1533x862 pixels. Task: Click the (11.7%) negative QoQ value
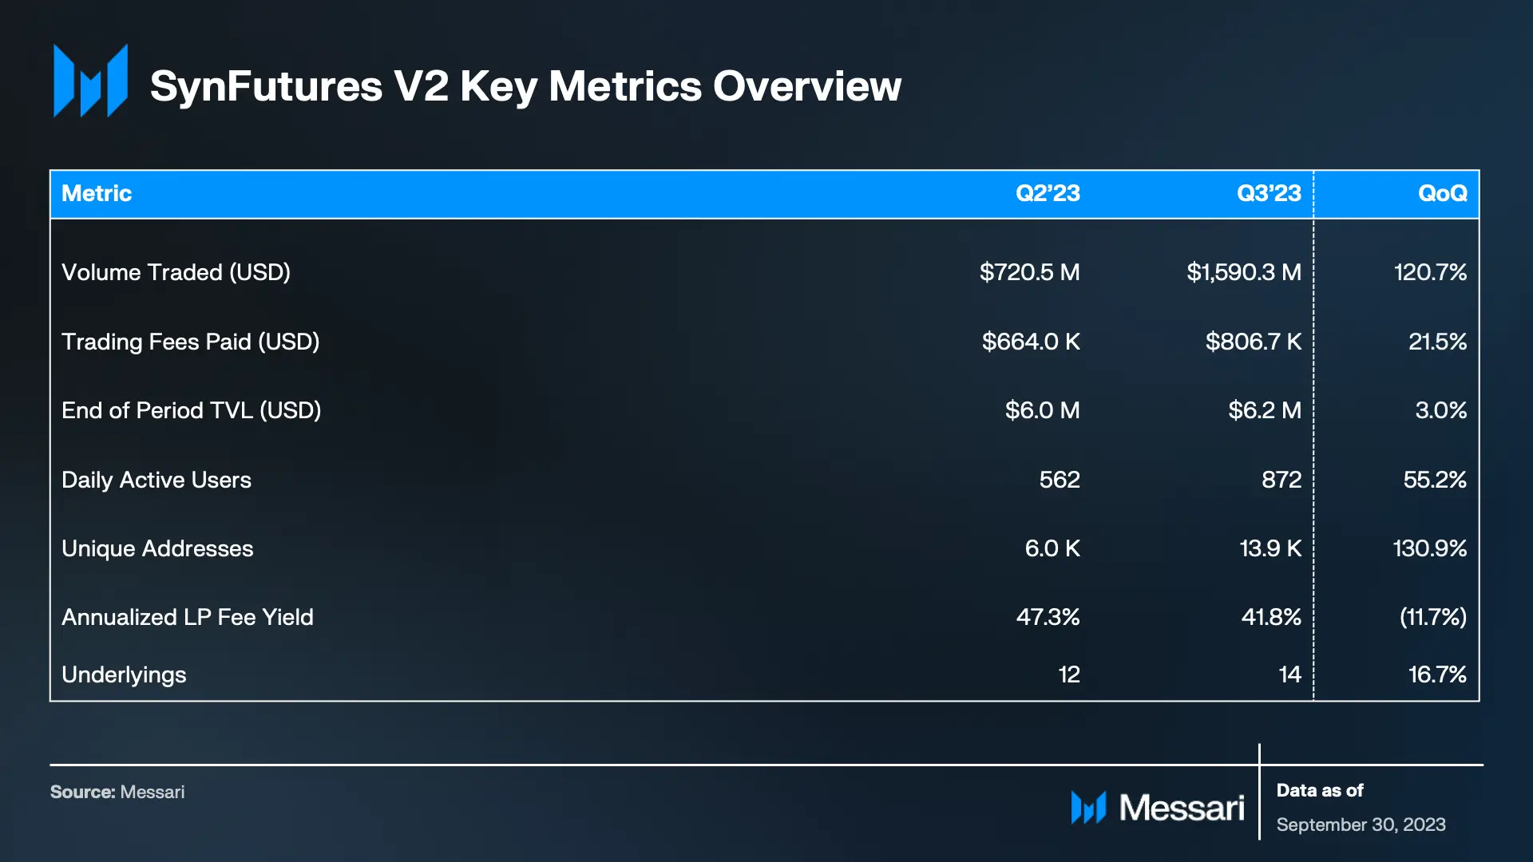pyautogui.click(x=1433, y=617)
